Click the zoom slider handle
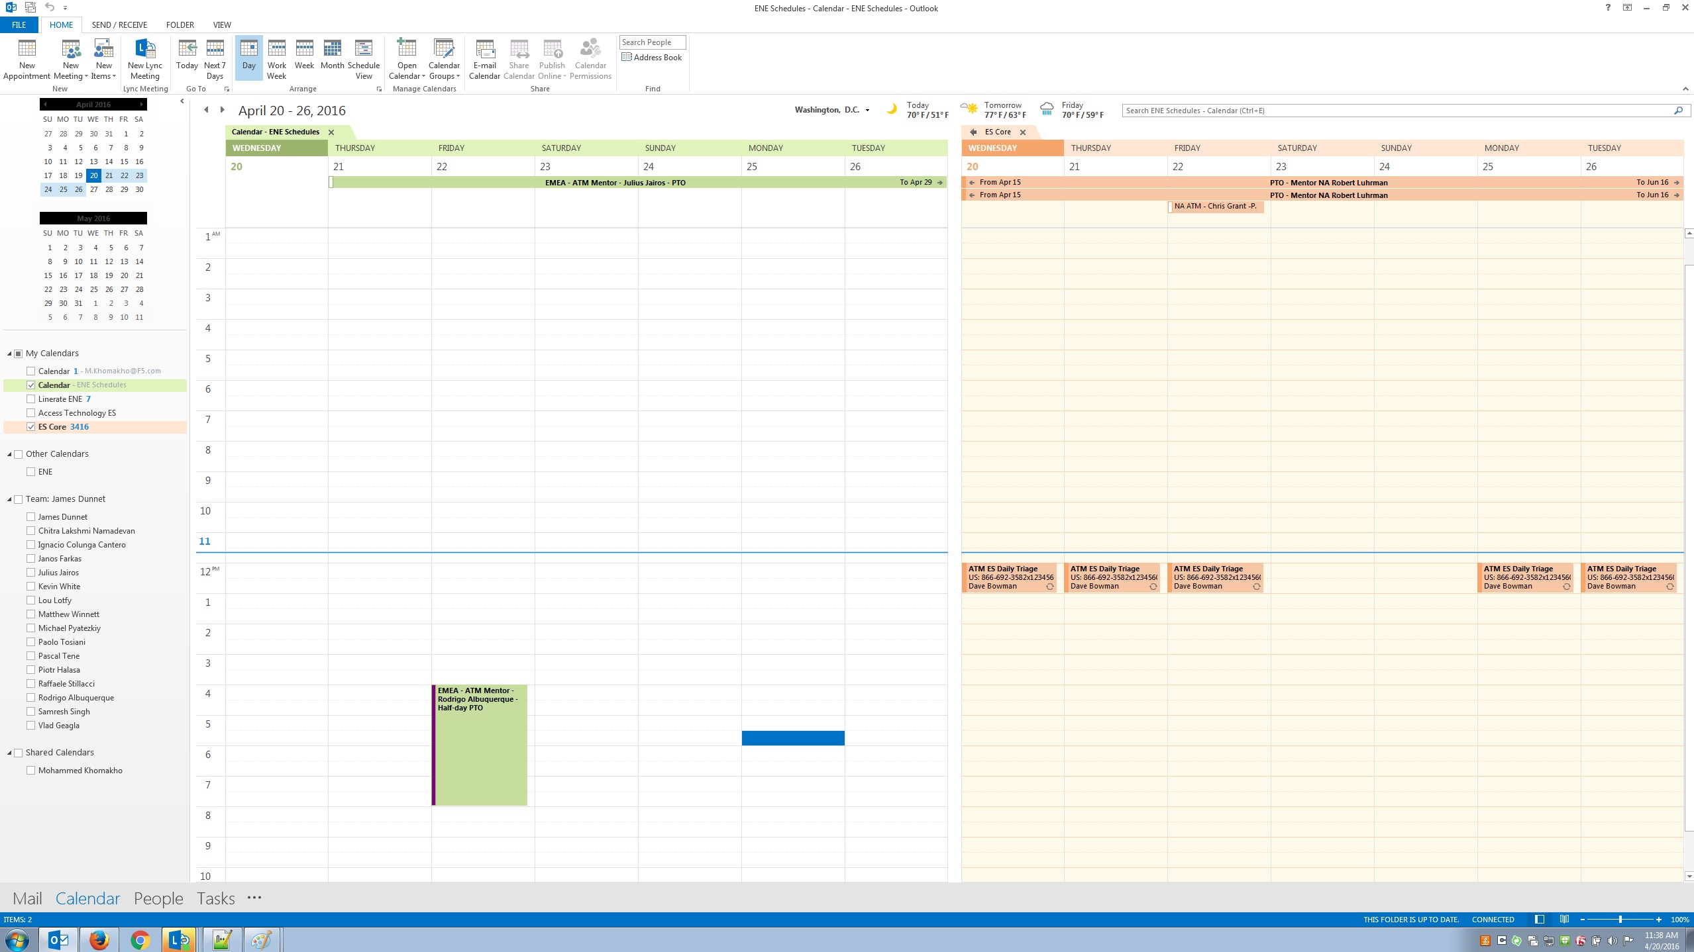Viewport: 1694px width, 952px height. click(1620, 919)
